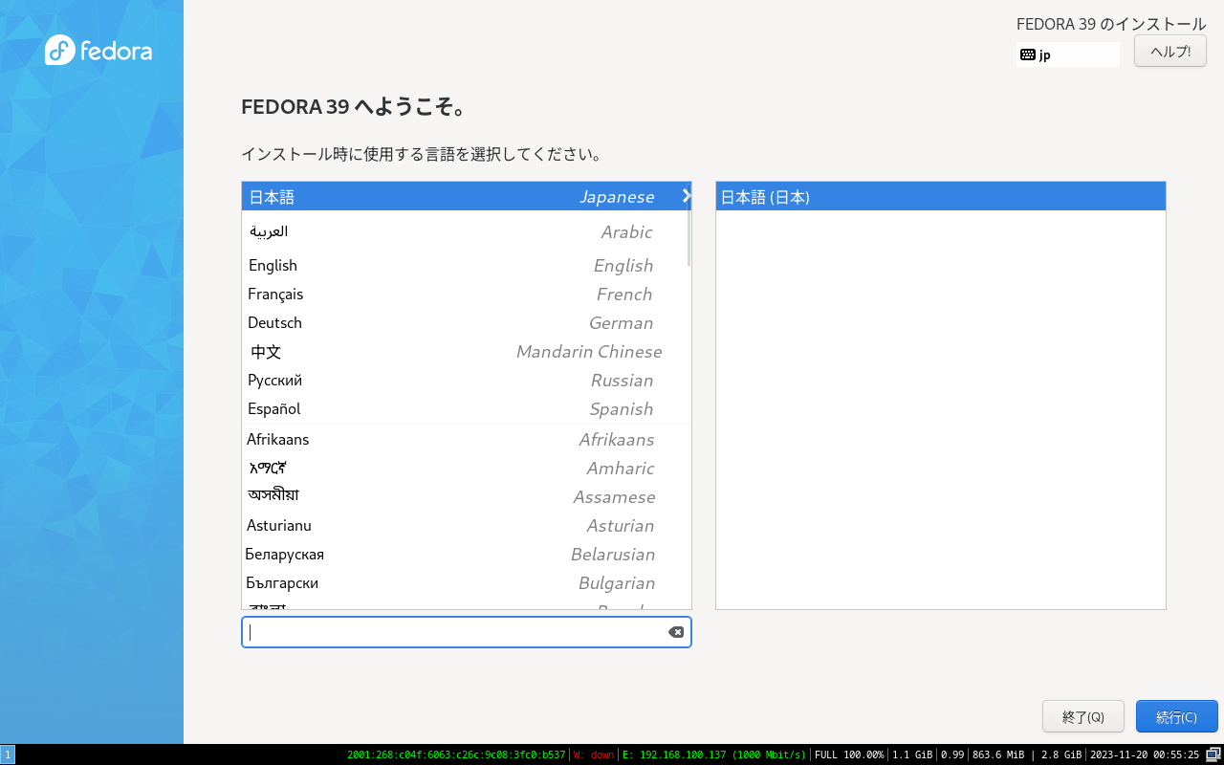Select Български Bulgarian language row
The image size is (1224, 765).
pyautogui.click(x=465, y=582)
